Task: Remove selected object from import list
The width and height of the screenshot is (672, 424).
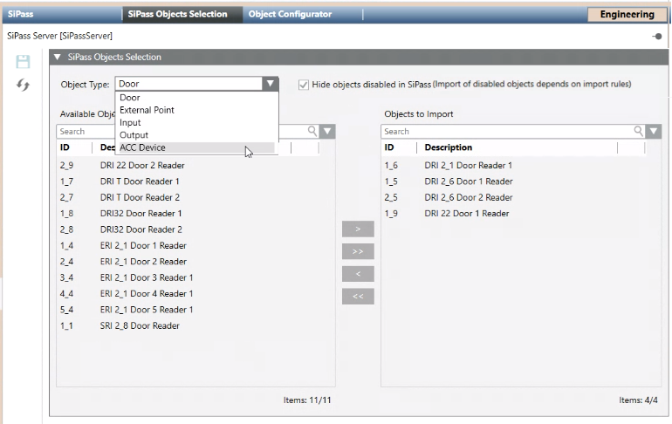Action: [x=358, y=274]
